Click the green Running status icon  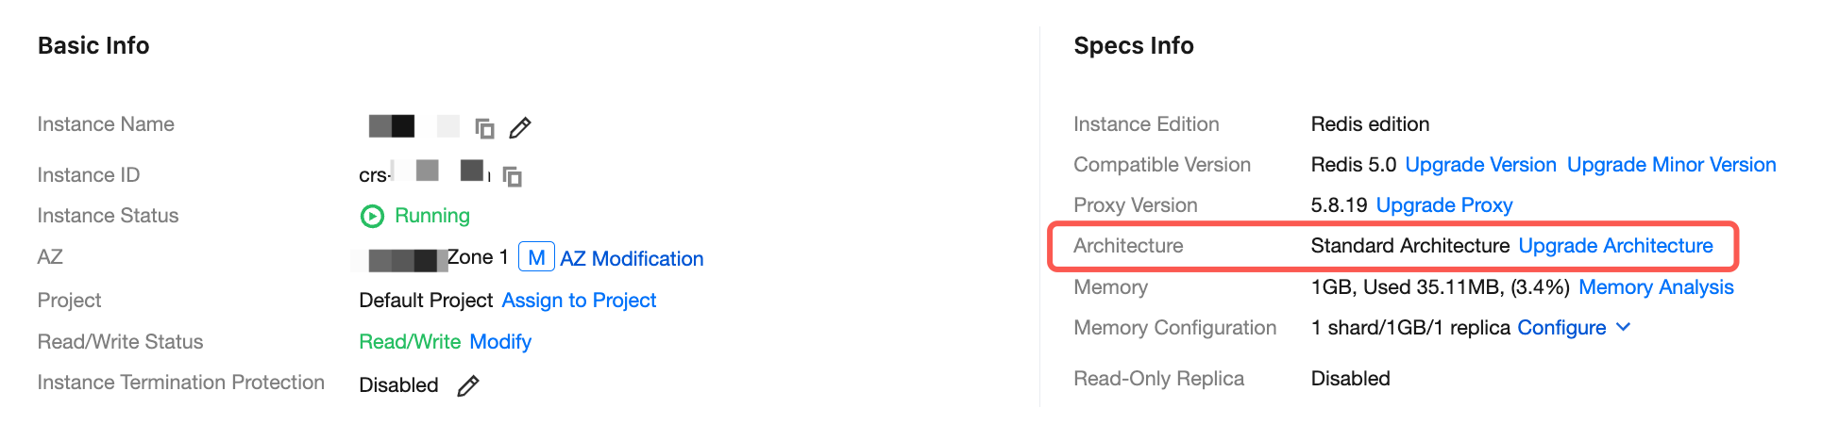[x=372, y=217]
